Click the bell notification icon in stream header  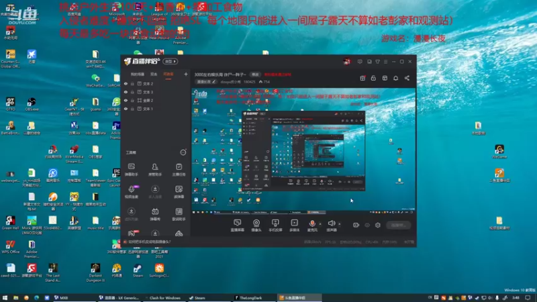[395, 78]
